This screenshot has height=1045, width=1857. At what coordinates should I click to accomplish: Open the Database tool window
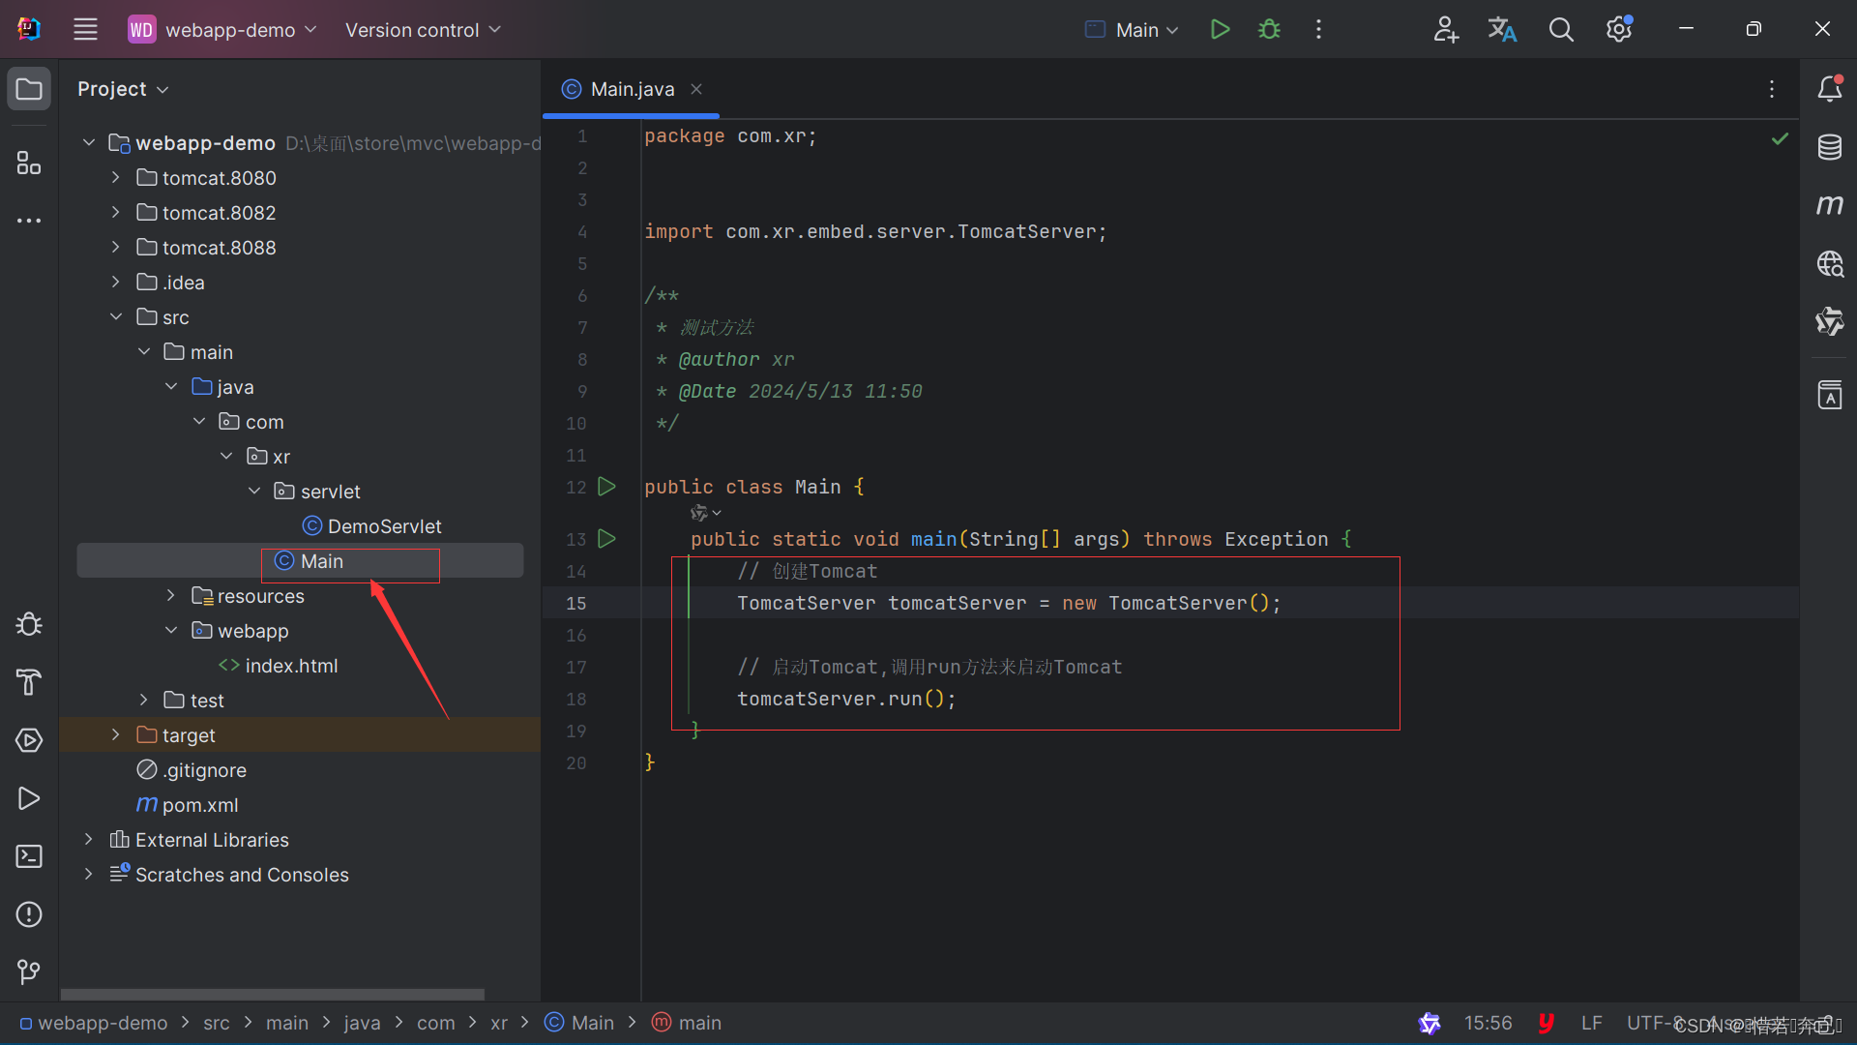(1829, 147)
